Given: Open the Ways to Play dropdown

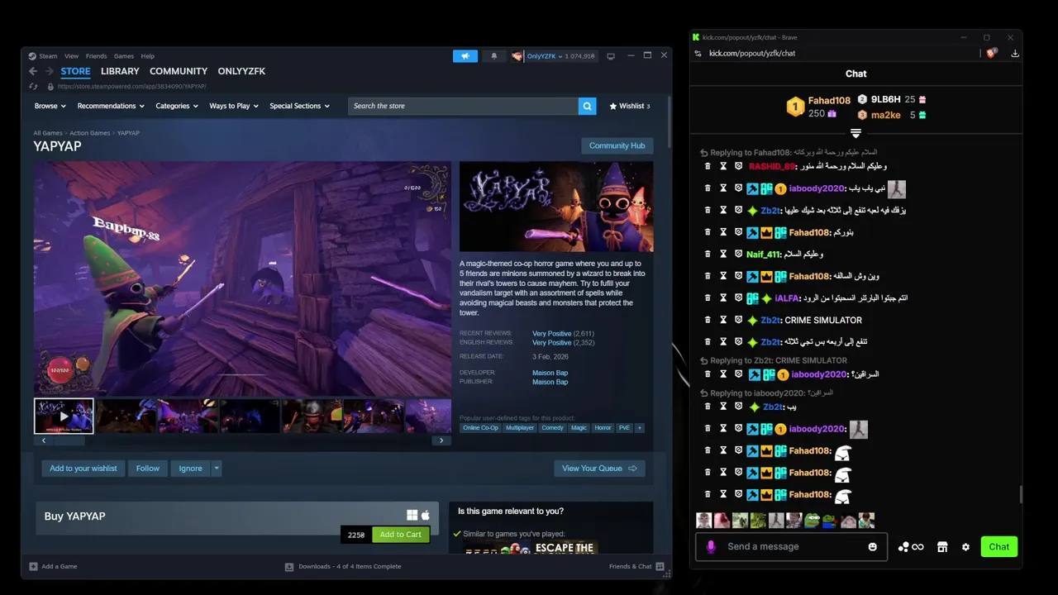Looking at the screenshot, I should click(234, 106).
